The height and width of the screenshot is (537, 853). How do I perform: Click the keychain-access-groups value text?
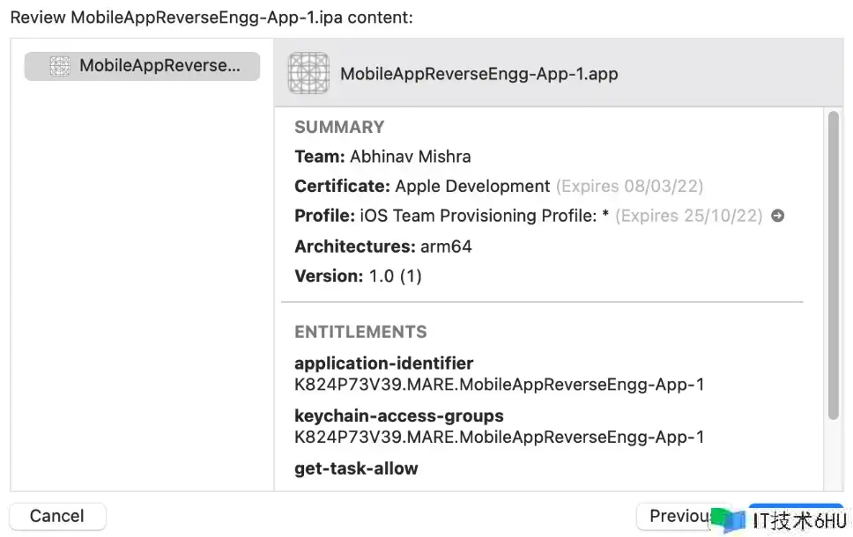[500, 437]
